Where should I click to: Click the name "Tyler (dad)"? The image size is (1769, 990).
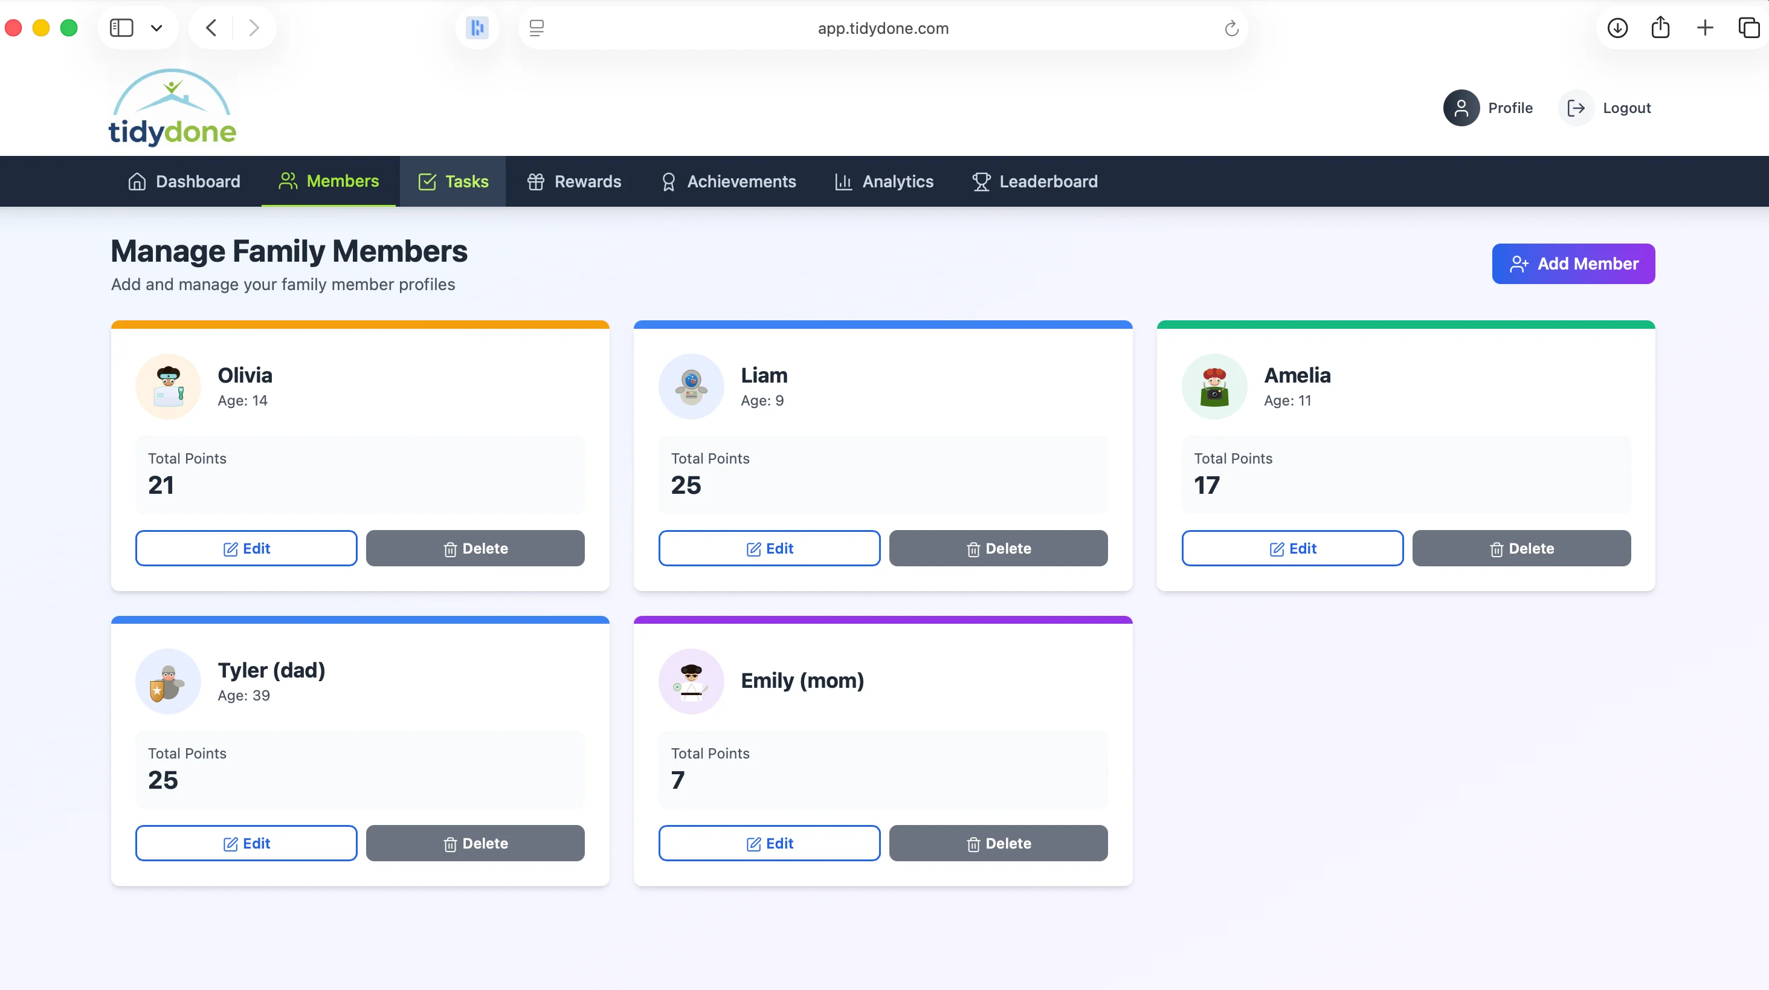click(271, 670)
